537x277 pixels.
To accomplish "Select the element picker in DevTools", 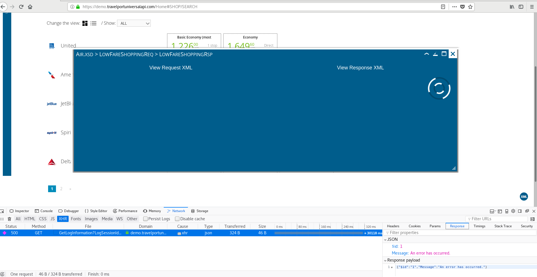I will [x=2, y=211].
